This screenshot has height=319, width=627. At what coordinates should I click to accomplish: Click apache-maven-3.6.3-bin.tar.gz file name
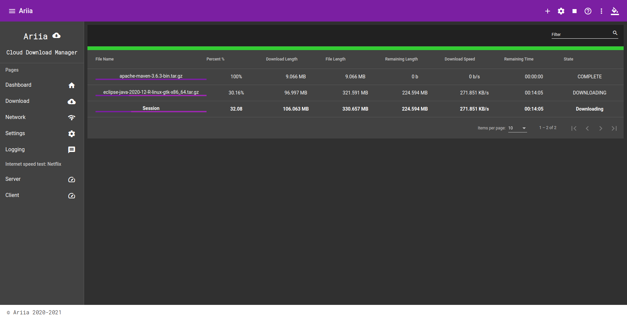(x=151, y=76)
